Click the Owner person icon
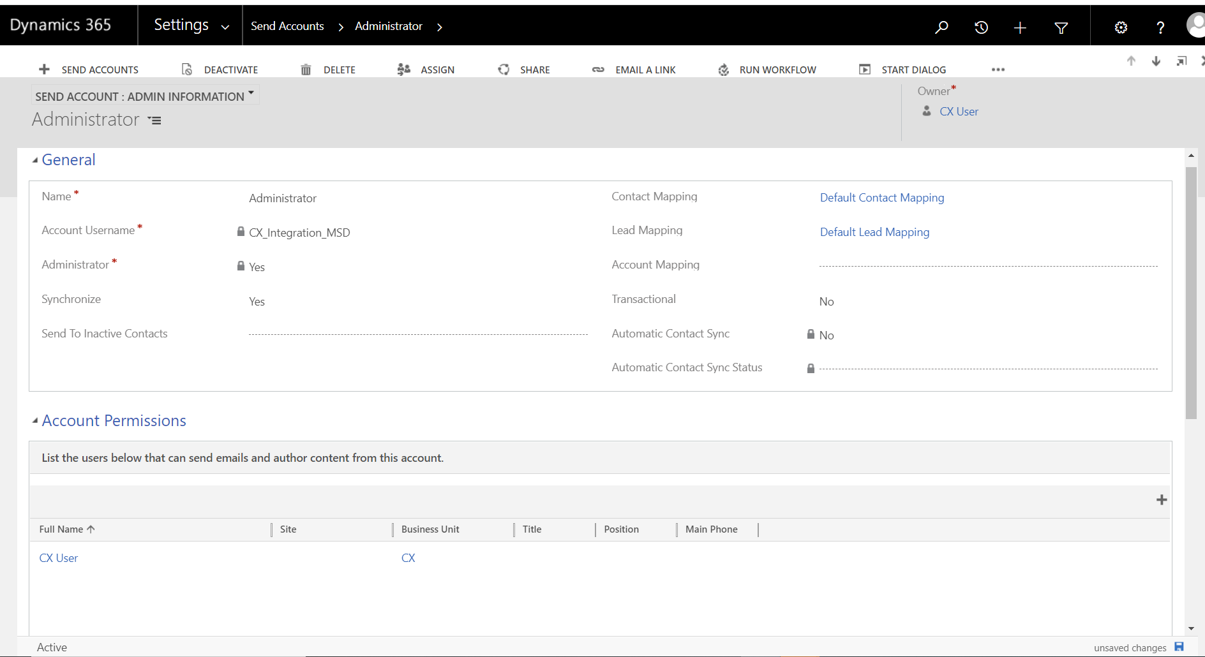Image resolution: width=1205 pixels, height=657 pixels. click(927, 111)
